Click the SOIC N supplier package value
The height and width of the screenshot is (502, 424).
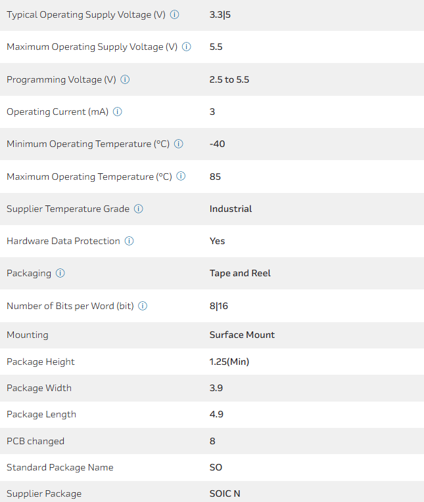pos(225,493)
